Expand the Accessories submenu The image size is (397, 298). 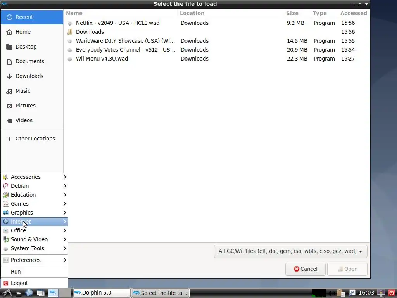click(35, 177)
